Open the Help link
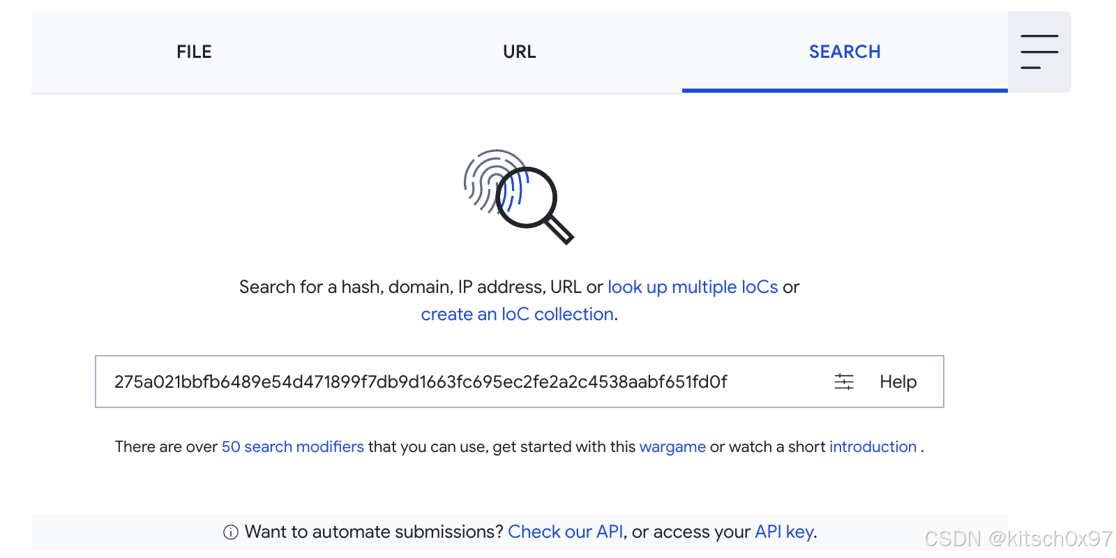Viewport: 1116px width, 558px height. tap(898, 382)
